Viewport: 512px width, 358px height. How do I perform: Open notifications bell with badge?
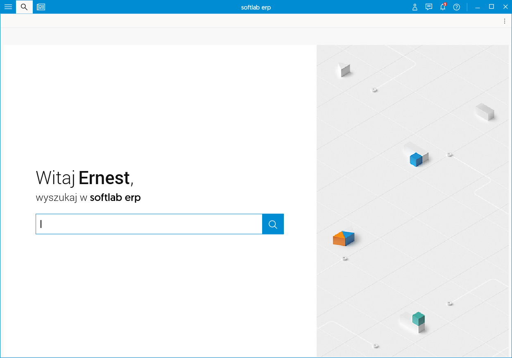[x=443, y=7]
